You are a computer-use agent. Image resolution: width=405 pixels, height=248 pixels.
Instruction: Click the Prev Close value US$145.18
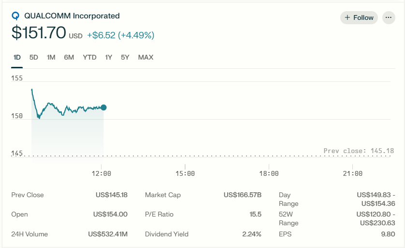(x=112, y=195)
